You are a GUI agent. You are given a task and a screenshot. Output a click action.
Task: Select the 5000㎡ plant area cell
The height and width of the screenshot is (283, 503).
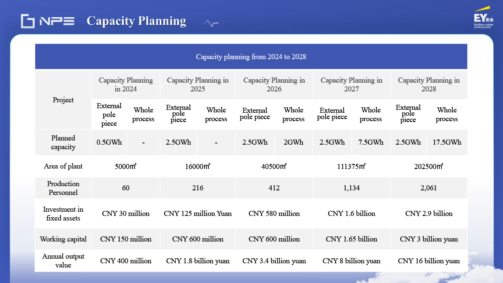pyautogui.click(x=126, y=166)
